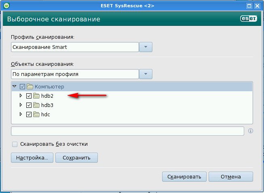This screenshot has height=193, width=264.
Task: Click the scan target path input field
Action: click(127, 131)
